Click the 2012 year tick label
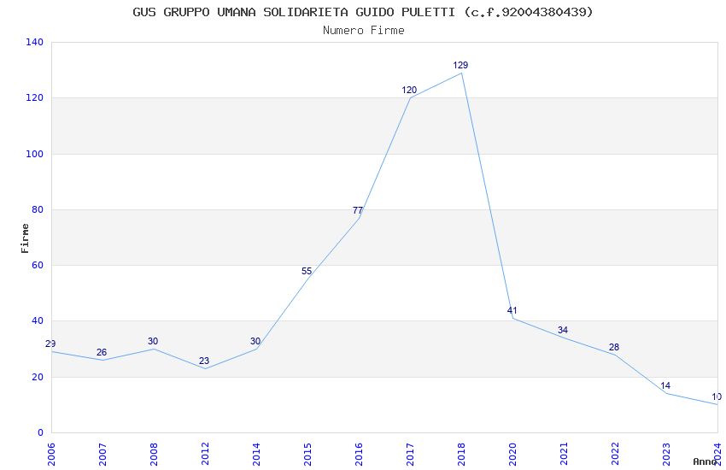726x470 pixels. pos(205,454)
